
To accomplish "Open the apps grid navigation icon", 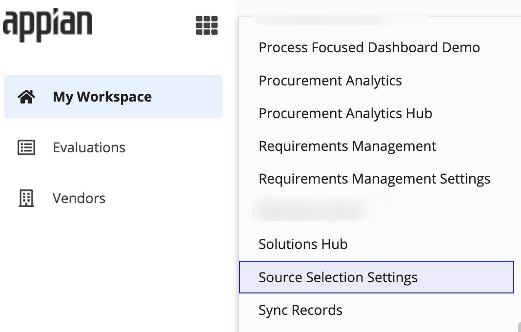I will [207, 25].
